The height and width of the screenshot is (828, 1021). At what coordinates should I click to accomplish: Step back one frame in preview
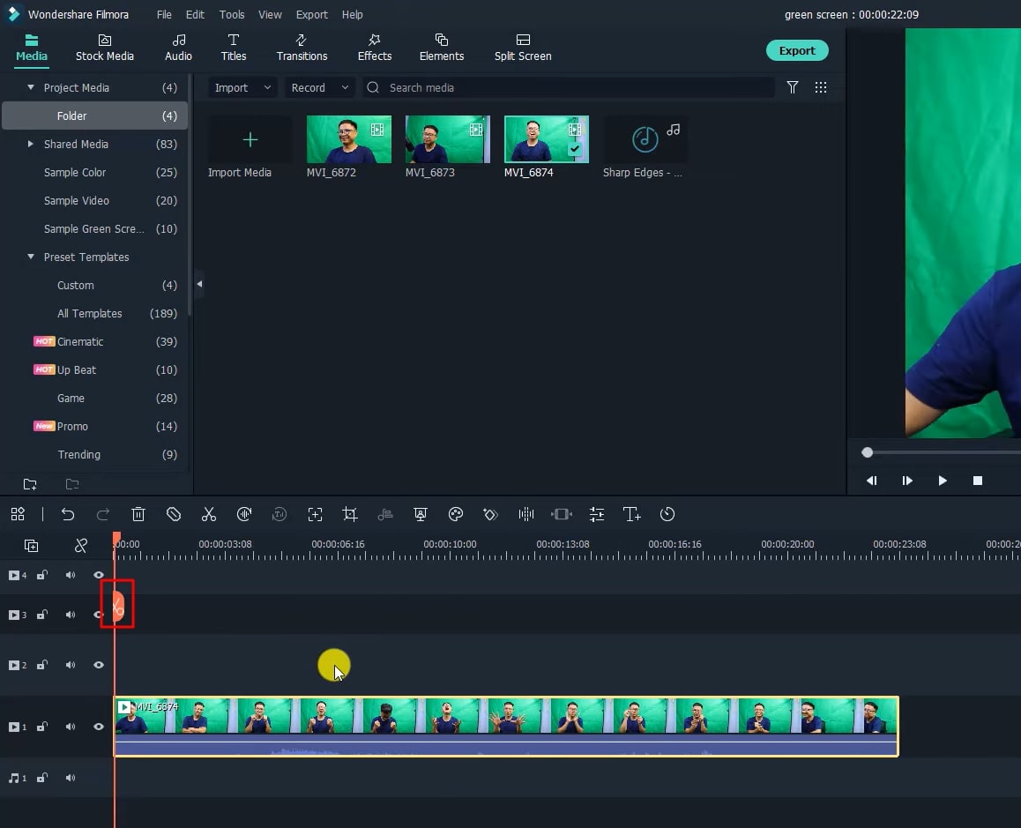point(872,480)
